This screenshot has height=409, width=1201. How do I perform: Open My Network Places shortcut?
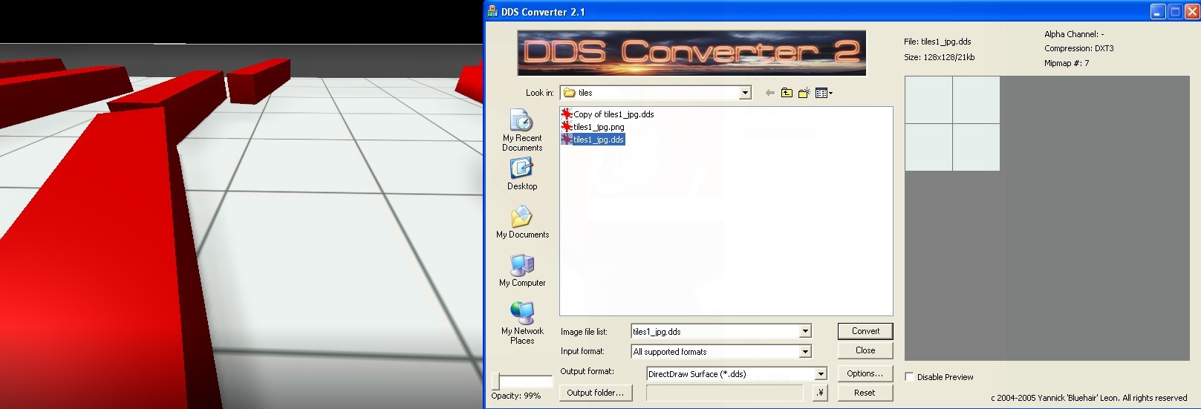pos(521,322)
